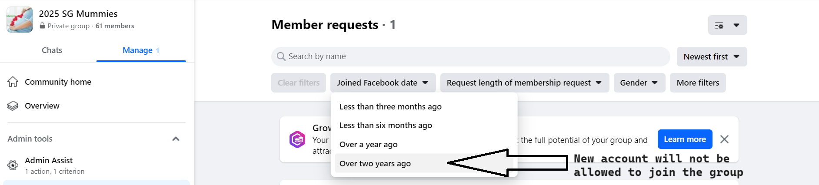819x185 pixels.
Task: Click the search magnifier icon
Action: tap(281, 56)
